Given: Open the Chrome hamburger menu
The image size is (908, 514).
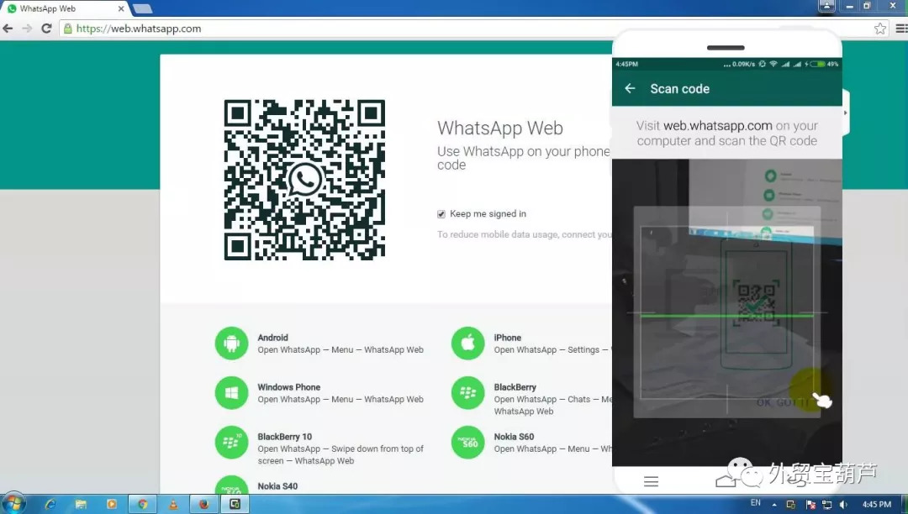Looking at the screenshot, I should 900,29.
